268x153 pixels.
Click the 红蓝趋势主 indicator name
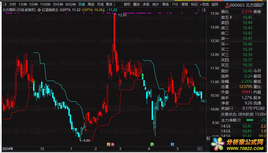coord(50,10)
